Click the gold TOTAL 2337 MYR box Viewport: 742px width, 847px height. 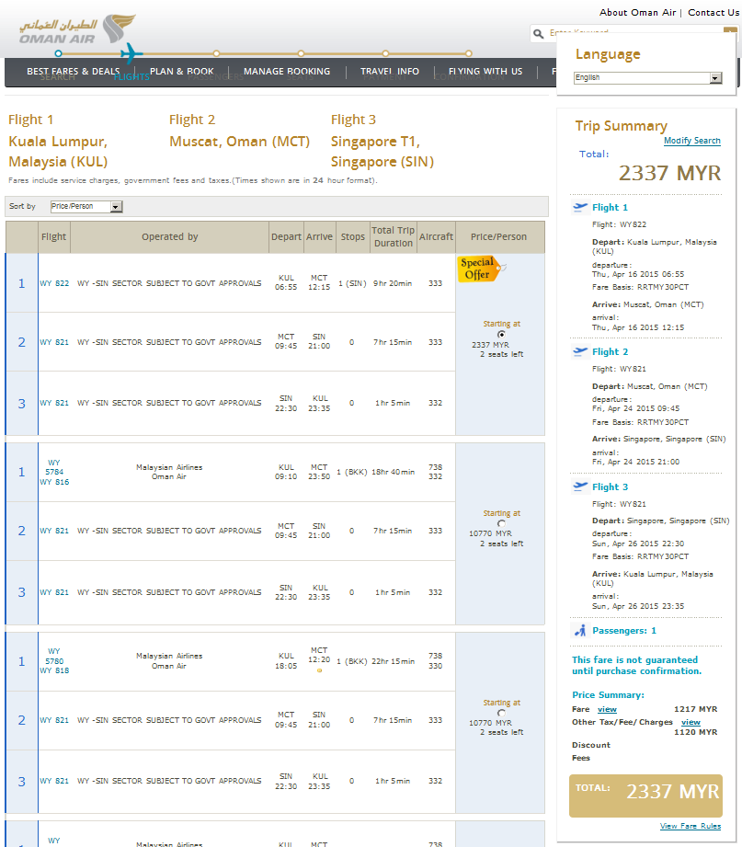[x=645, y=795]
